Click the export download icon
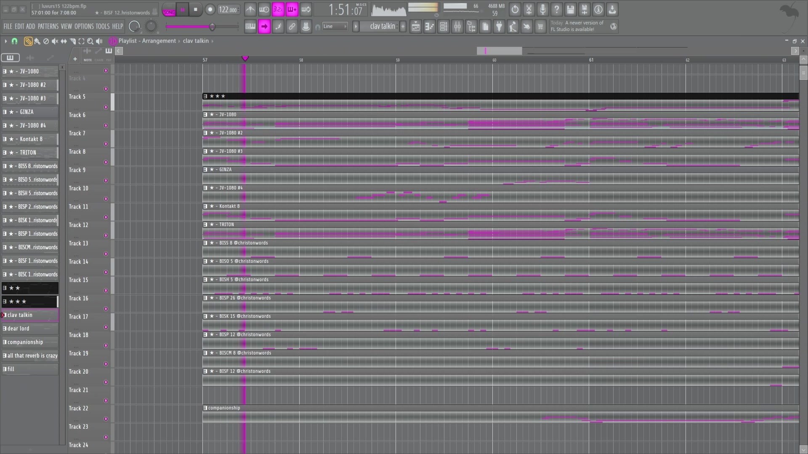This screenshot has height=454, width=808. point(612,9)
